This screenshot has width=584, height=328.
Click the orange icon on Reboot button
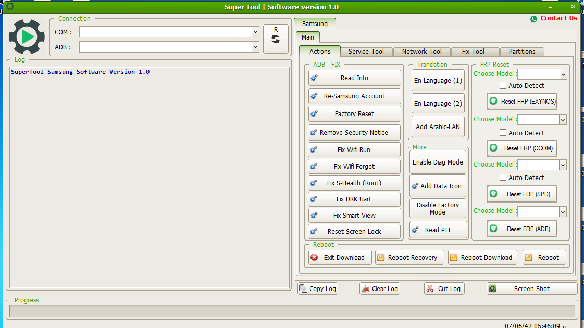tap(528, 257)
